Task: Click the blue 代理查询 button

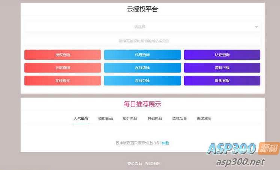Action: click(x=142, y=55)
